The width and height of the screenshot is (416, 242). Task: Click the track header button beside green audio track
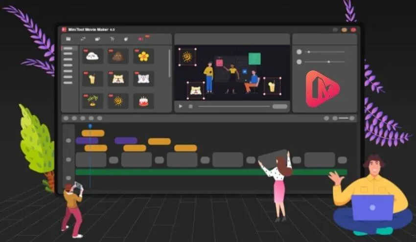point(69,178)
